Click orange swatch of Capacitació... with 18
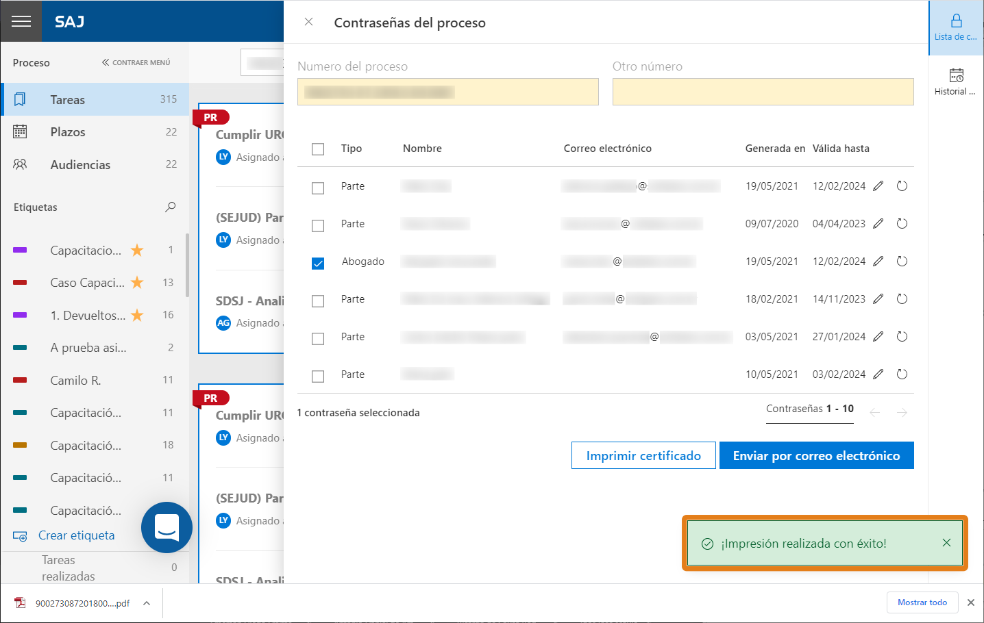 [x=20, y=445]
